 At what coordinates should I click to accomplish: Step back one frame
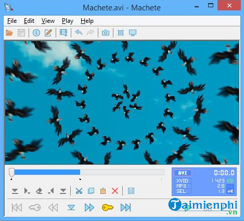[x=53, y=207]
